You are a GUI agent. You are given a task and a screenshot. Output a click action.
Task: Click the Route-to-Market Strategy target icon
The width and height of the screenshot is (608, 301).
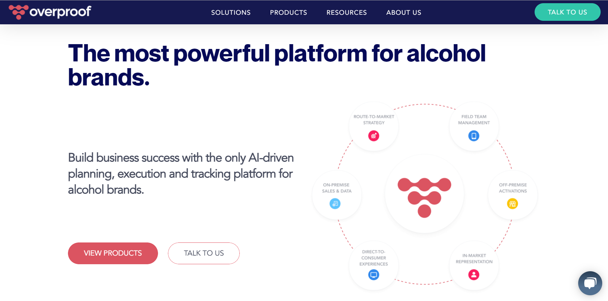click(x=374, y=136)
